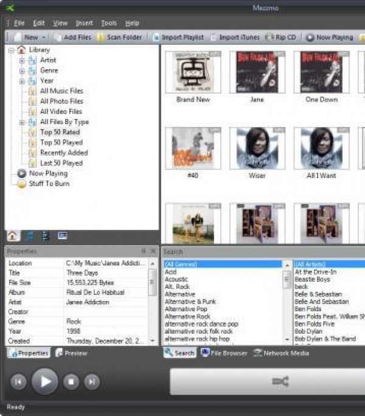The image size is (365, 416).
Task: Open the One Down album thumbnail
Action: pyautogui.click(x=321, y=72)
